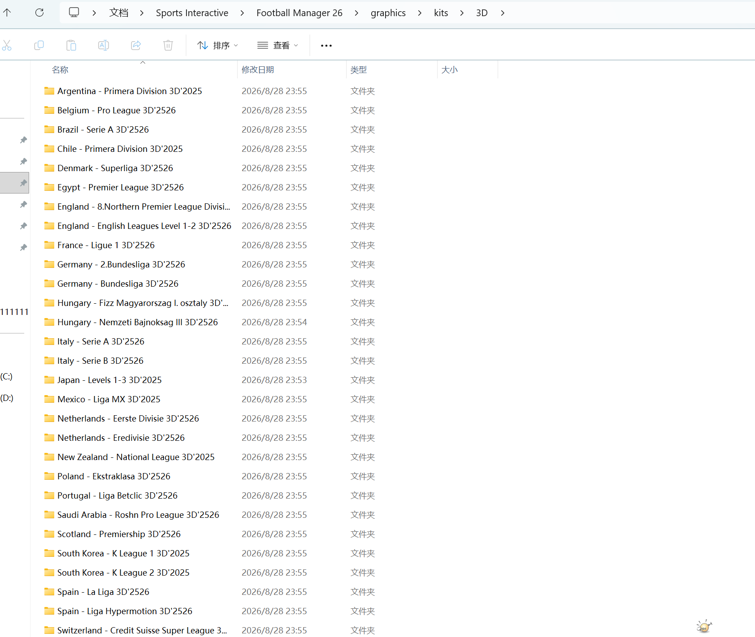This screenshot has width=755, height=637.
Task: Expand chevron after kits in address bar
Action: click(x=462, y=13)
